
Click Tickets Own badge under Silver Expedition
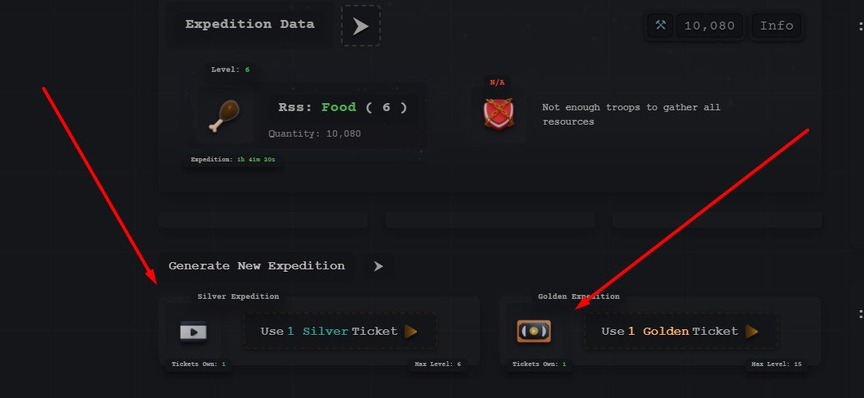click(198, 364)
